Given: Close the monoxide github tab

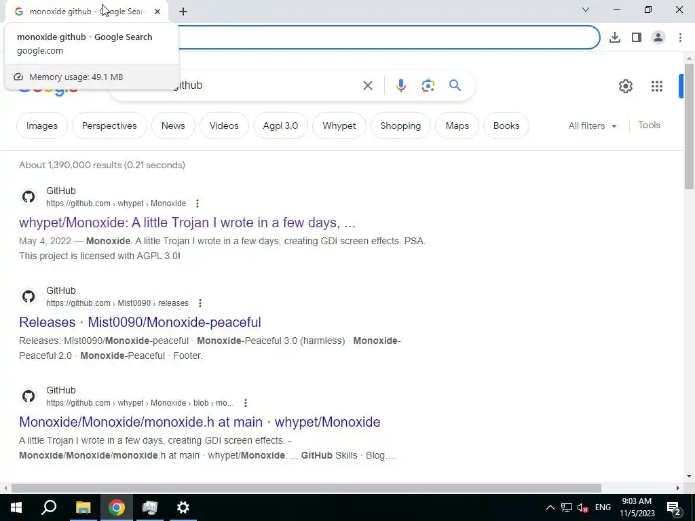Looking at the screenshot, I should pos(157,12).
